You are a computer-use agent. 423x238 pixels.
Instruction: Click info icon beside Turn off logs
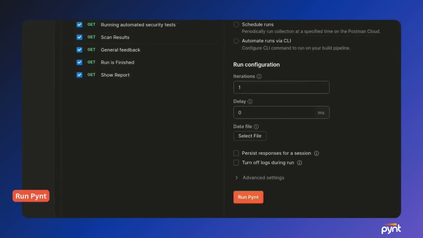pos(299,163)
